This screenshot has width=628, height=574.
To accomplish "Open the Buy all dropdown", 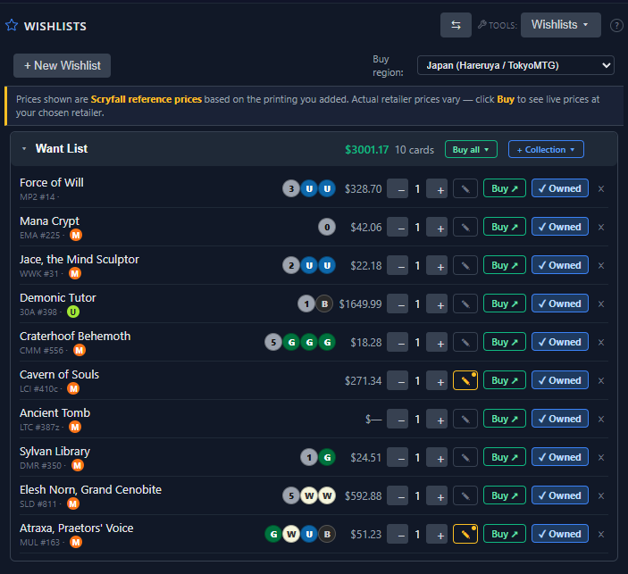I will coord(471,149).
